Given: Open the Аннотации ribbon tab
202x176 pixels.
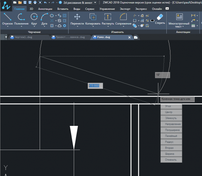Looking at the screenshot, I should pos(45,9).
